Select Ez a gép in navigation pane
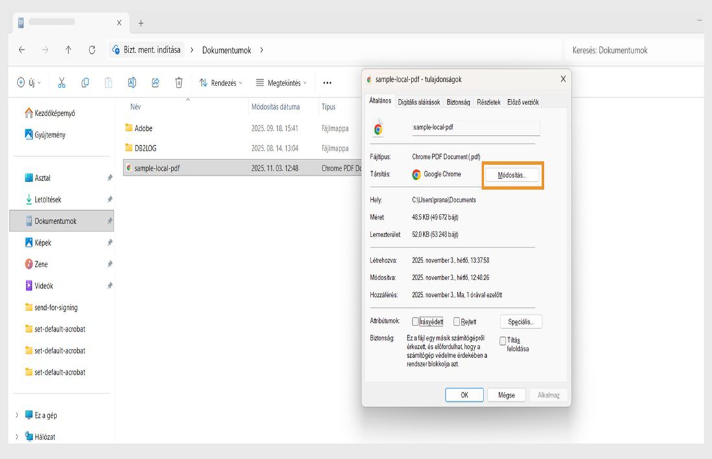712x459 pixels. 41,415
